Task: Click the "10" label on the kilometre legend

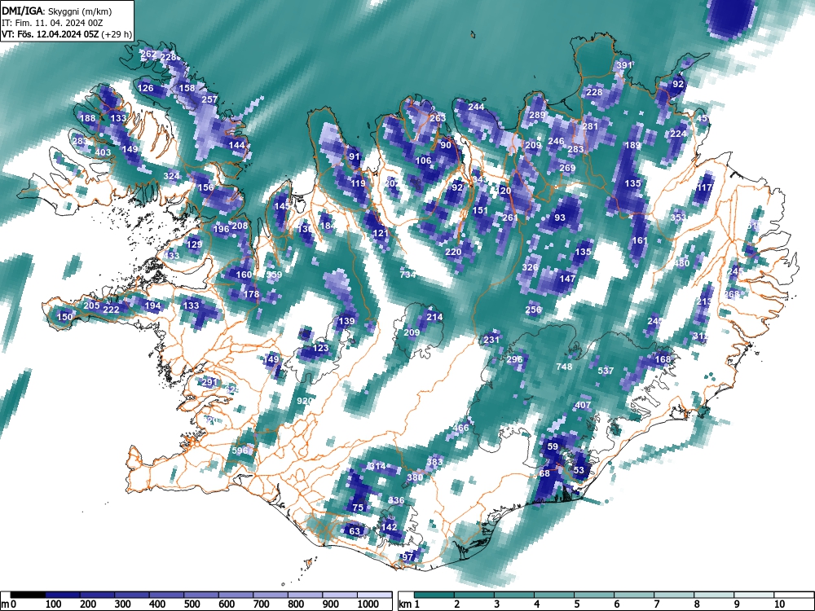Action: pyautogui.click(x=778, y=604)
